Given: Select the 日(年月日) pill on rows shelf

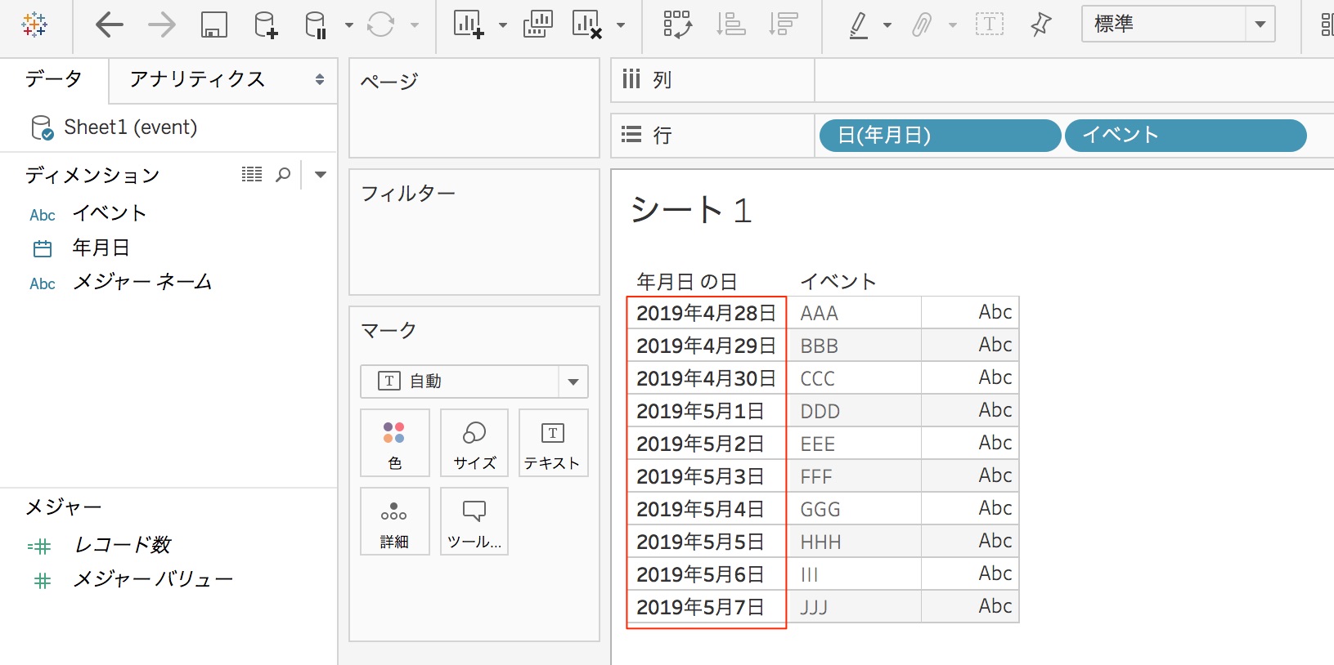Looking at the screenshot, I should (938, 136).
